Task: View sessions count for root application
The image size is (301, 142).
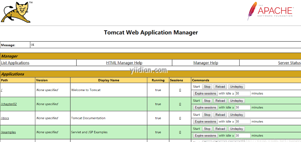Action: pyautogui.click(x=180, y=90)
